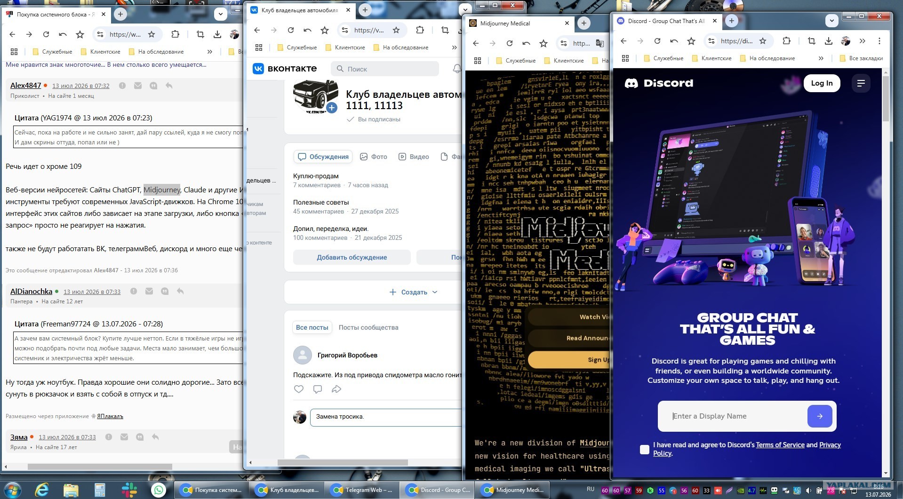Reload the page in the forum window
Image resolution: width=903 pixels, height=499 pixels.
coord(46,34)
